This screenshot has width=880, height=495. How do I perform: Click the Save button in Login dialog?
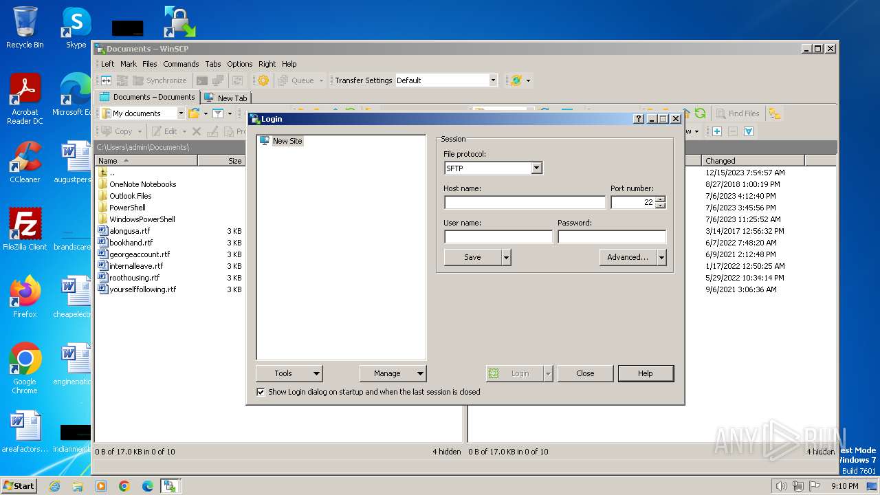click(473, 257)
